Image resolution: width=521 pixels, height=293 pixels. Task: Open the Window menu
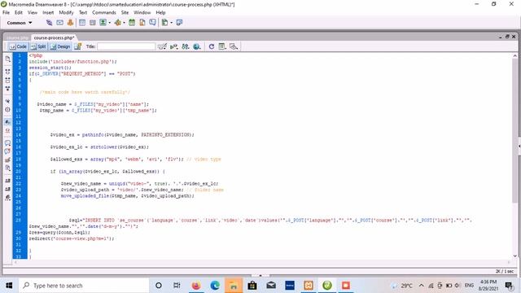(142, 12)
